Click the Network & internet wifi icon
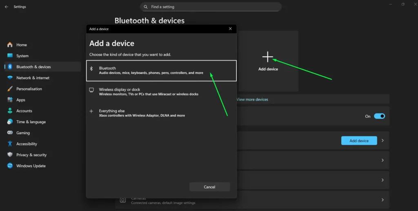418x211 pixels. point(10,78)
